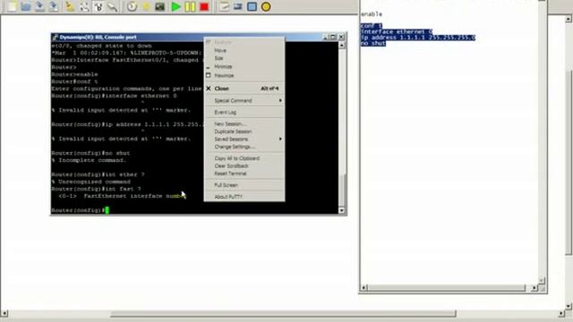The height and width of the screenshot is (322, 573).
Task: Click the Show interface labels toolbar icon
Action: coord(84,6)
